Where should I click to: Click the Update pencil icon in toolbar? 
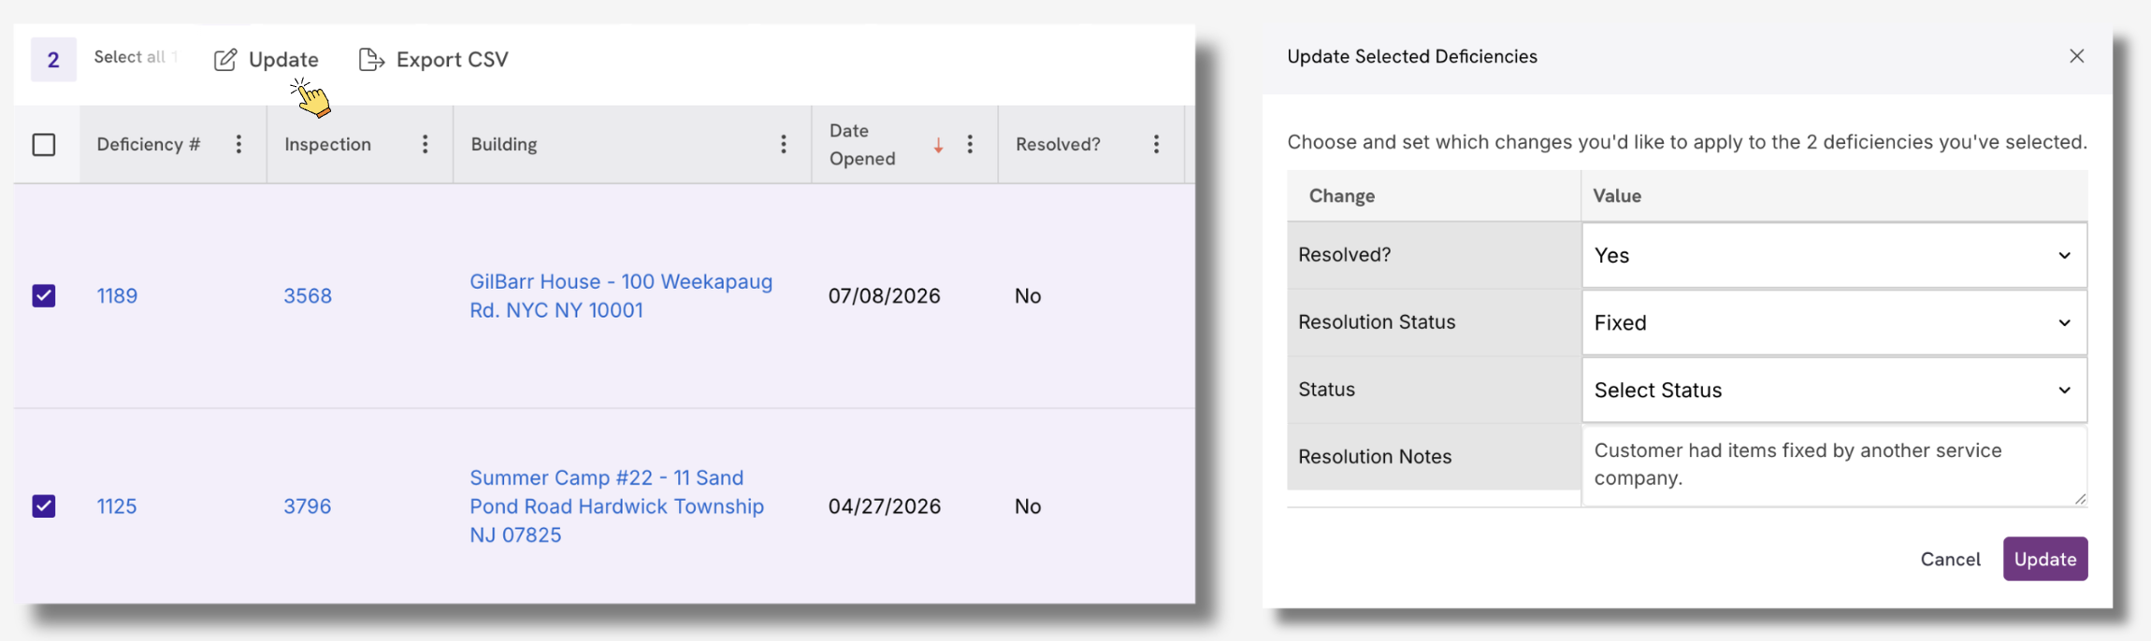[224, 60]
